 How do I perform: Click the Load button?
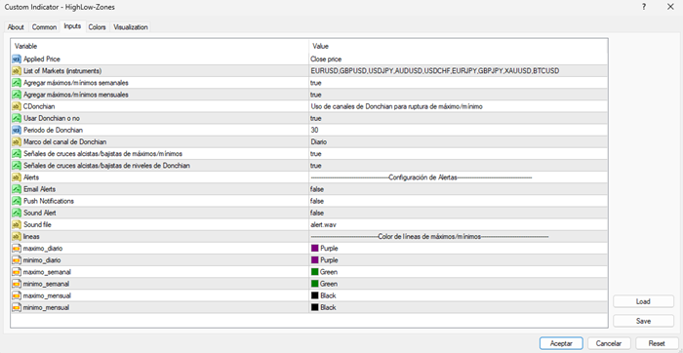[643, 301]
